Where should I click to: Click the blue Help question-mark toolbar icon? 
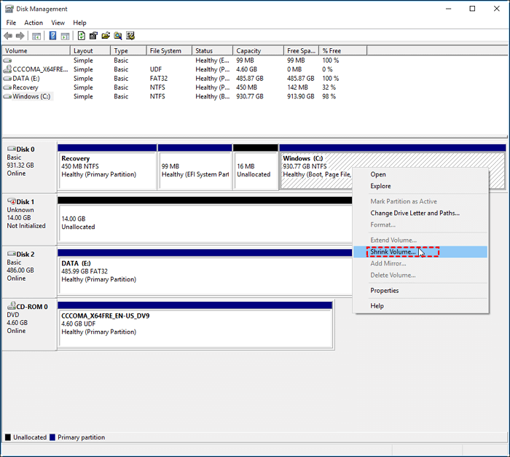pyautogui.click(x=52, y=35)
